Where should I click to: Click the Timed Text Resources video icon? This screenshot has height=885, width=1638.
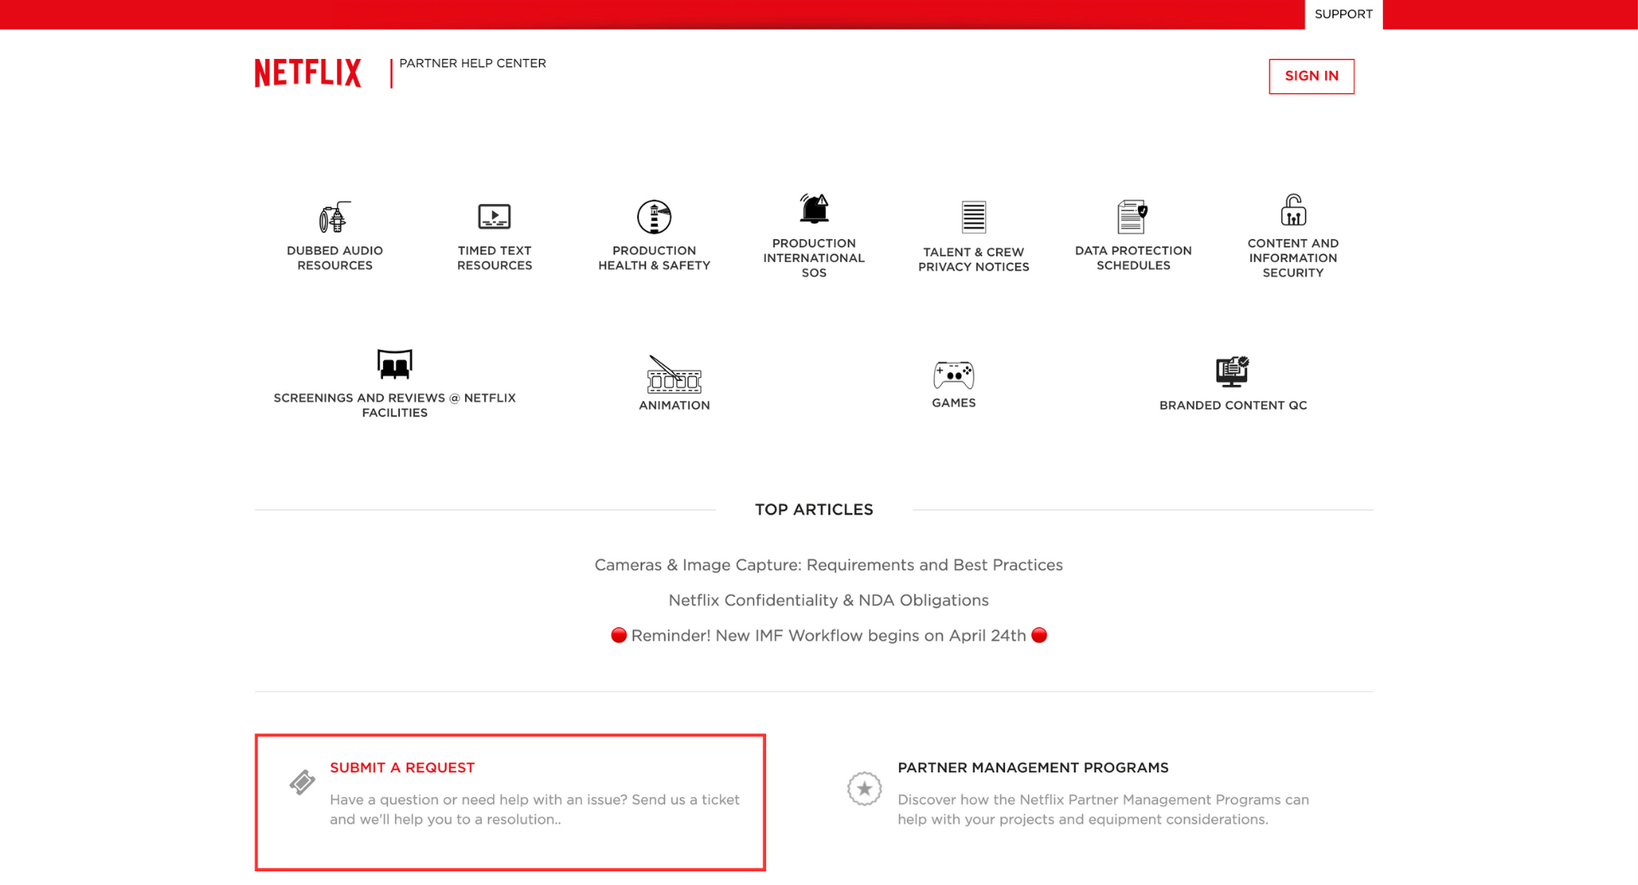pyautogui.click(x=494, y=217)
